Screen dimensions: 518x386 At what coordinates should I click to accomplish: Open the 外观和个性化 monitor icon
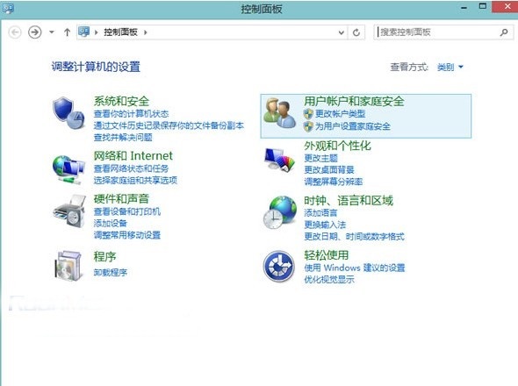tap(279, 161)
